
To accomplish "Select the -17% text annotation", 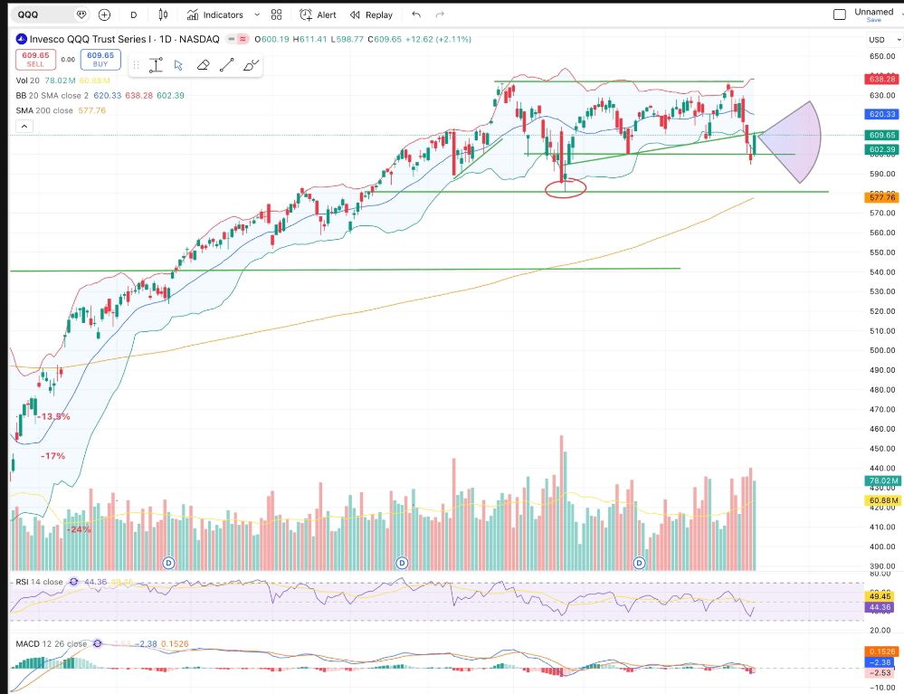I will coord(53,456).
